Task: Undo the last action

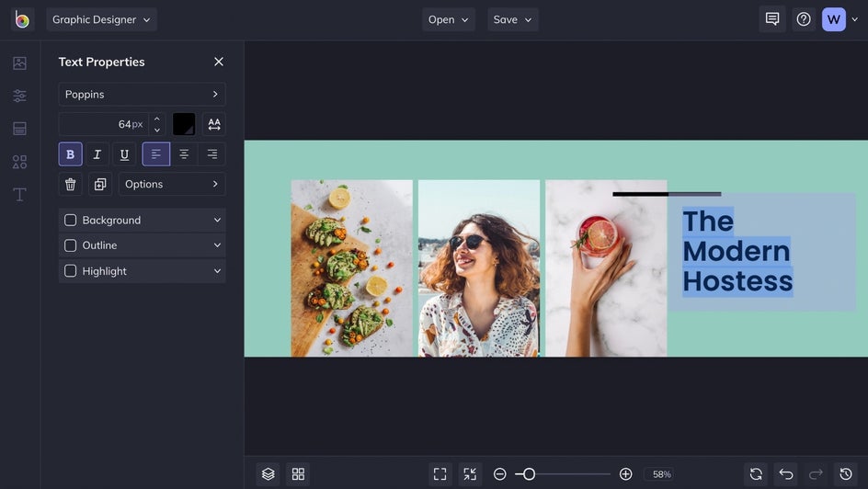Action: point(785,474)
